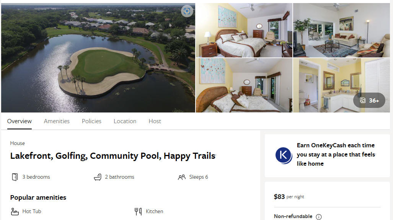Go to the Host tab
The height and width of the screenshot is (220, 393).
(155, 121)
